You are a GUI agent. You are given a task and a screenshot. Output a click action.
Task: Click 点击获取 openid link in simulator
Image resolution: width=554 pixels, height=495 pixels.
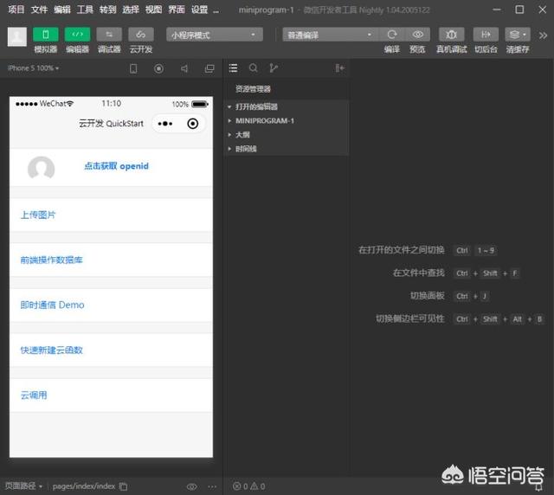click(x=116, y=166)
